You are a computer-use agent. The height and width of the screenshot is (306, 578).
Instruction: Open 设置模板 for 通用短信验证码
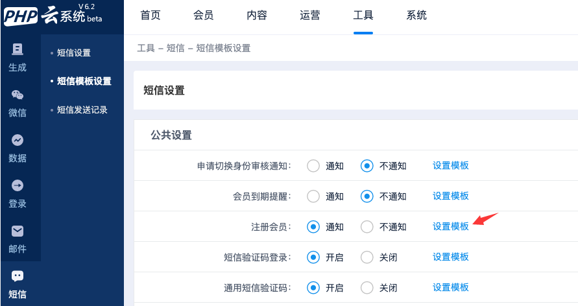[x=451, y=287]
